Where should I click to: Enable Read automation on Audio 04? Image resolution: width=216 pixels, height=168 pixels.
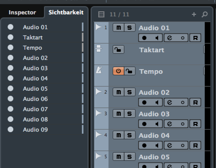coord(195,145)
